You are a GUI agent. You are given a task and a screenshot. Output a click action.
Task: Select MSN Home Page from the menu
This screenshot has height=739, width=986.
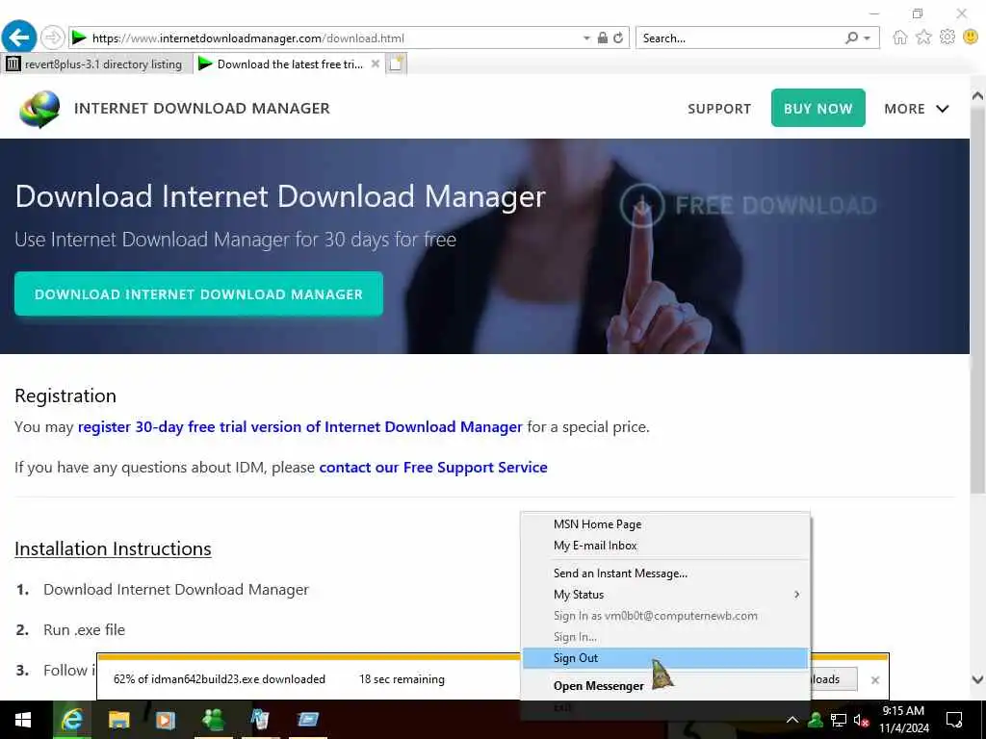coord(665,524)
